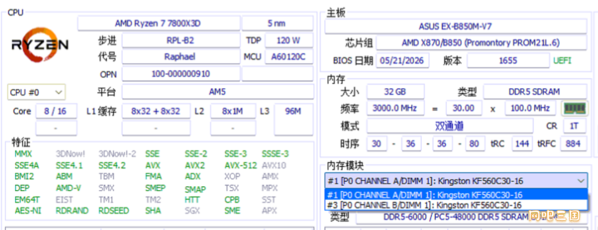This screenshot has height=230, width=598.
Task: Click the timing value 80
Action: (x=475, y=143)
